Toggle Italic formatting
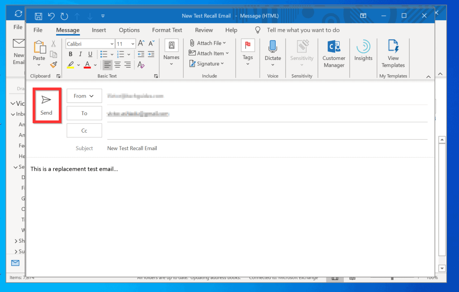 pyautogui.click(x=80, y=54)
